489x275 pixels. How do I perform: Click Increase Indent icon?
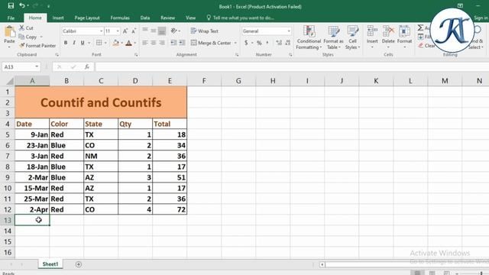pos(182,43)
